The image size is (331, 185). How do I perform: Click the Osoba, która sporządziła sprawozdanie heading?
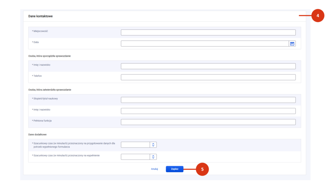tap(49, 56)
